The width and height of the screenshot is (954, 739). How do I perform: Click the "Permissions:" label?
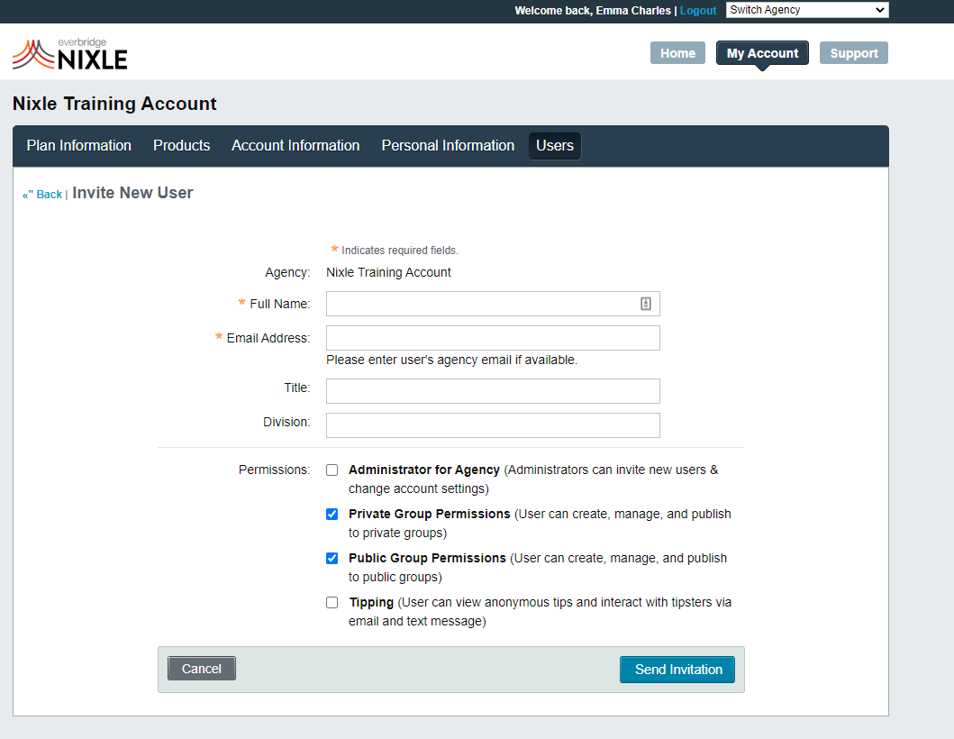274,470
